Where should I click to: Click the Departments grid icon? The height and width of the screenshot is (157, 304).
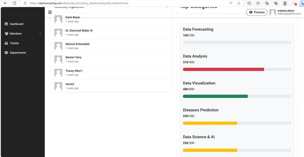(6, 53)
